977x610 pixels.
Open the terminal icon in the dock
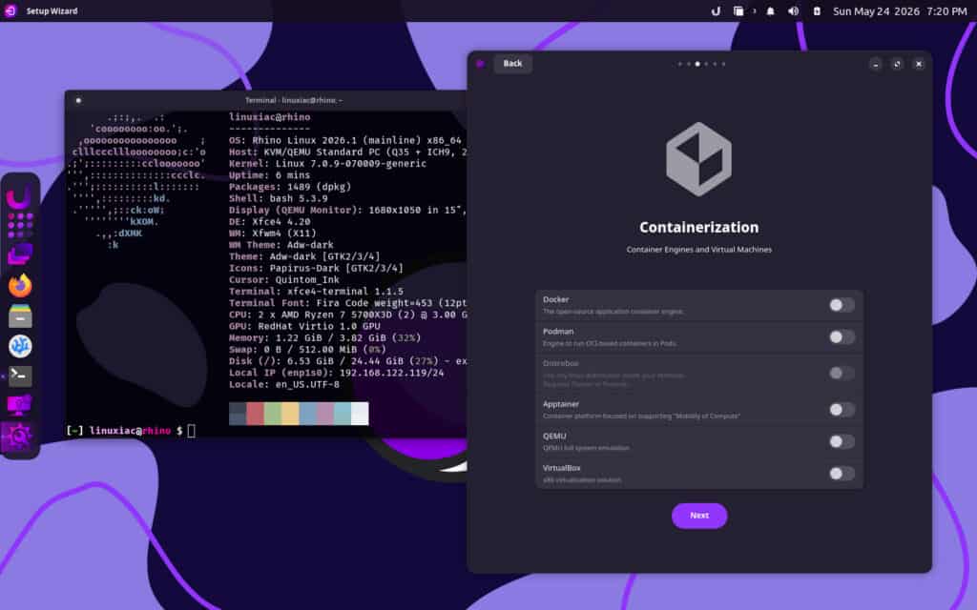pos(20,376)
